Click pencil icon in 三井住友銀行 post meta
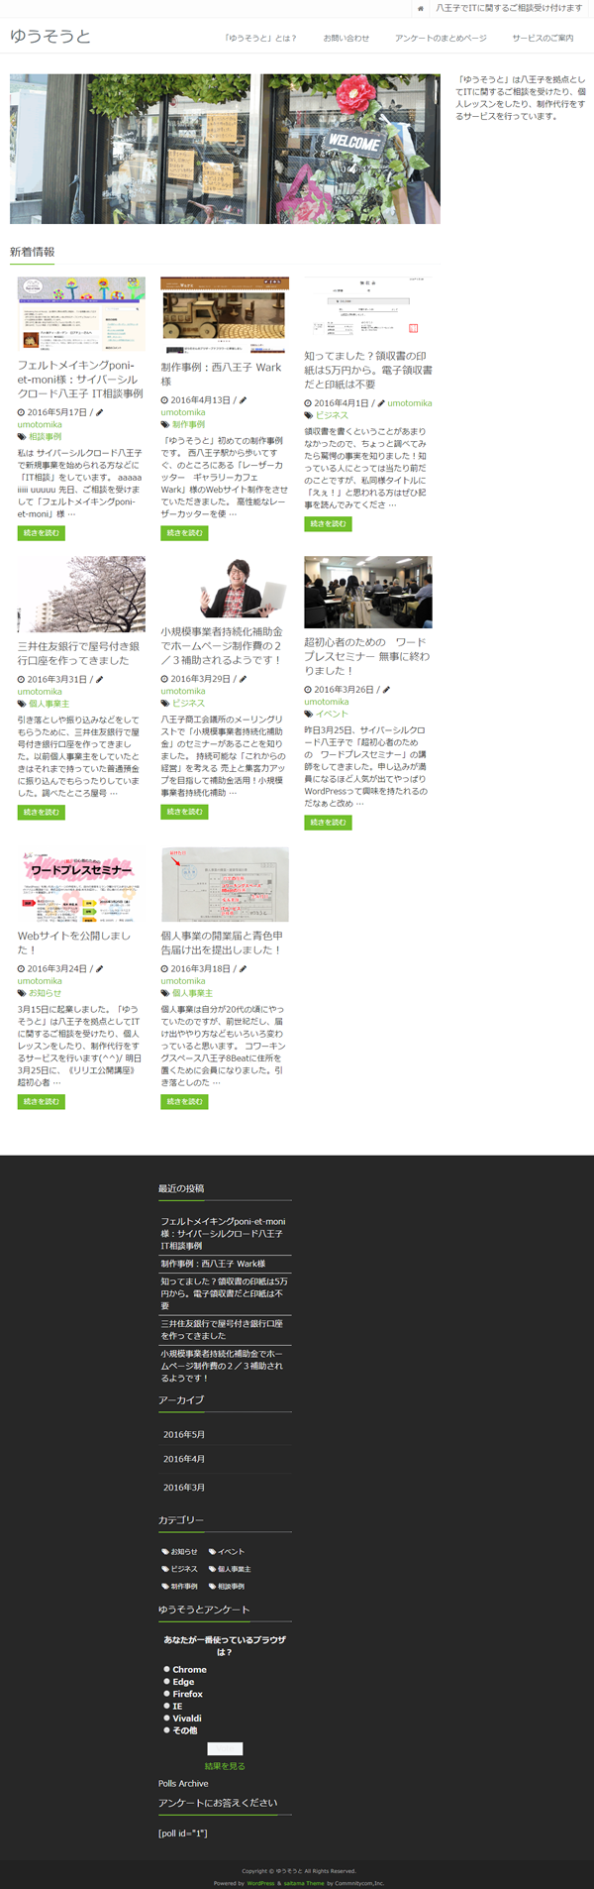This screenshot has height=1889, width=594. 99,680
